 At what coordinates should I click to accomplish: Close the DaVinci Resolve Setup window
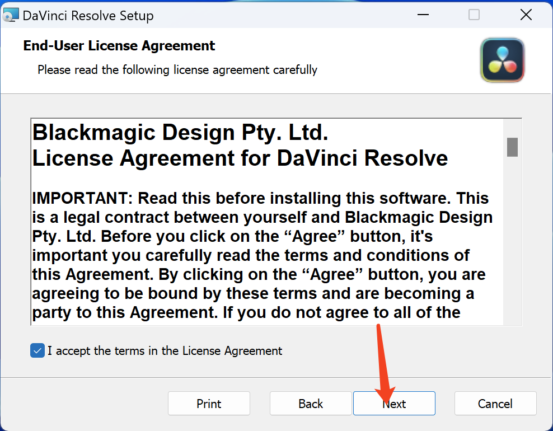[526, 15]
